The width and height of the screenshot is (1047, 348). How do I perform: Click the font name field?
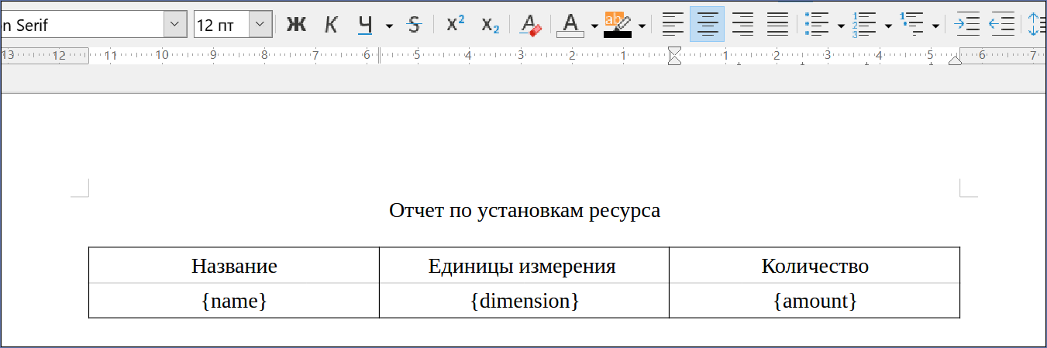(81, 25)
